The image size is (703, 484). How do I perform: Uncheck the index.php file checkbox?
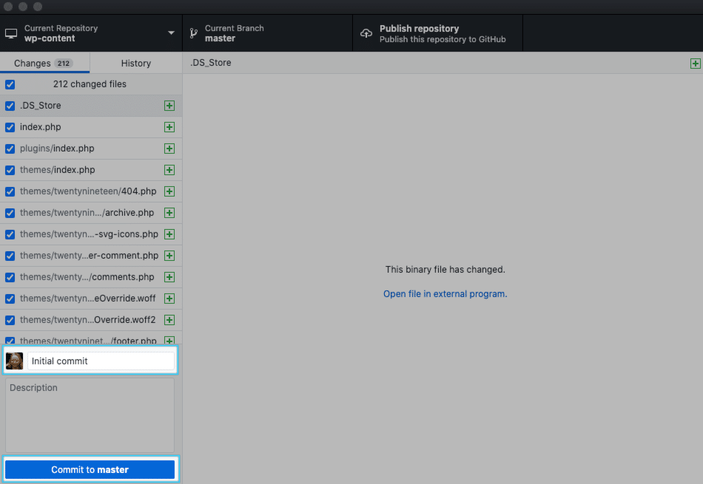pos(10,127)
